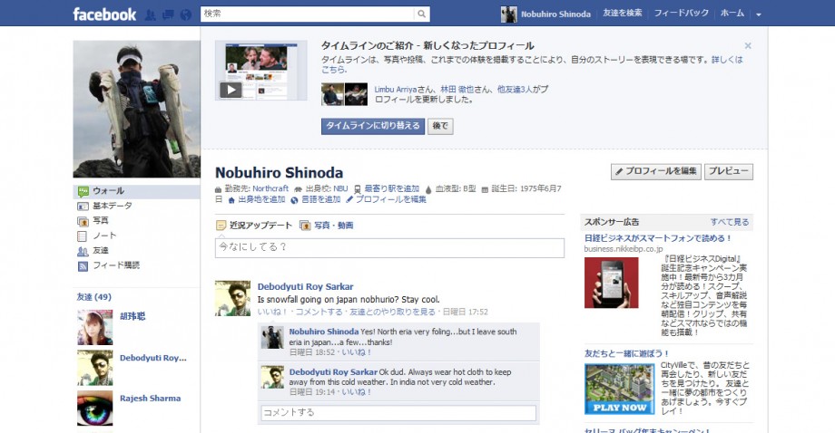Image resolution: width=835 pixels, height=433 pixels.
Task: Open notifications globe icon
Action: pos(186,14)
